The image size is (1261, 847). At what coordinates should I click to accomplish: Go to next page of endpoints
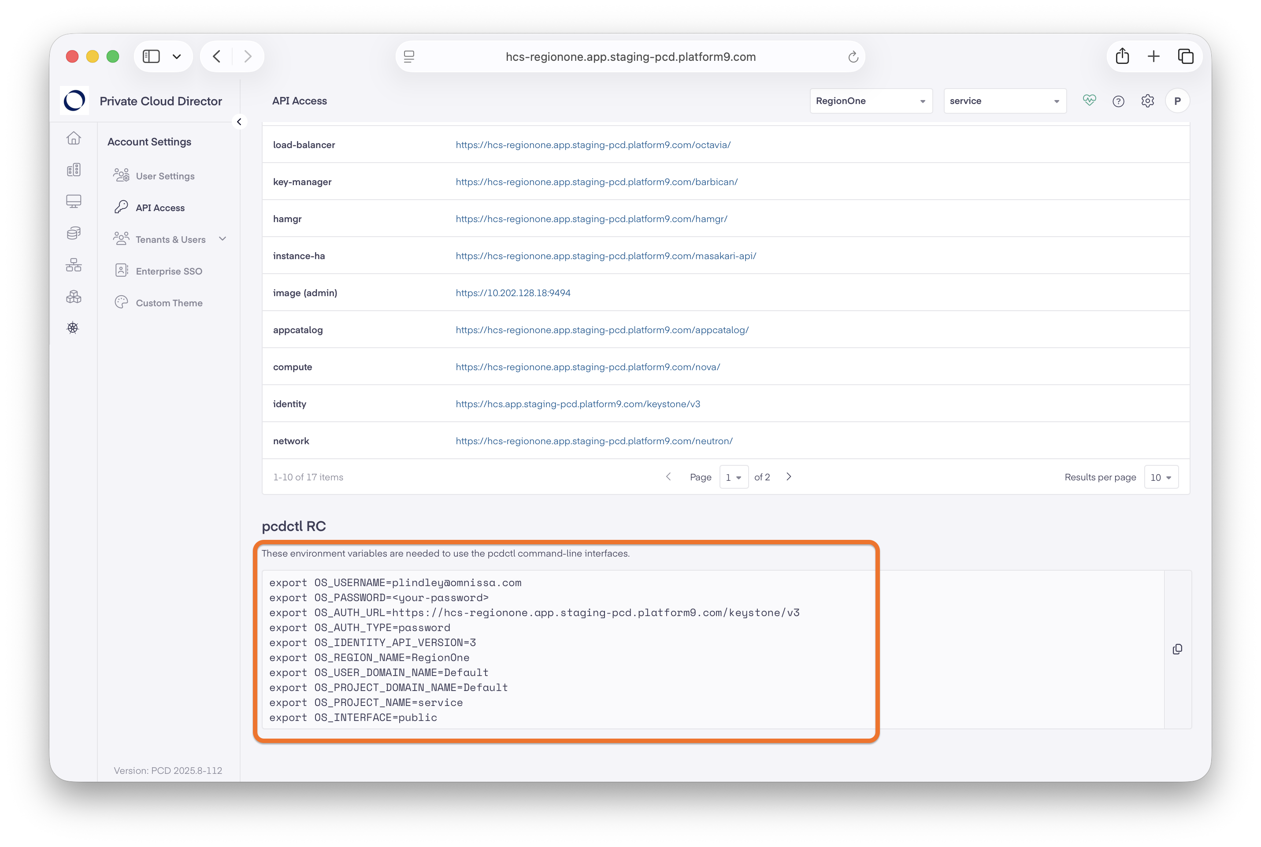click(789, 476)
